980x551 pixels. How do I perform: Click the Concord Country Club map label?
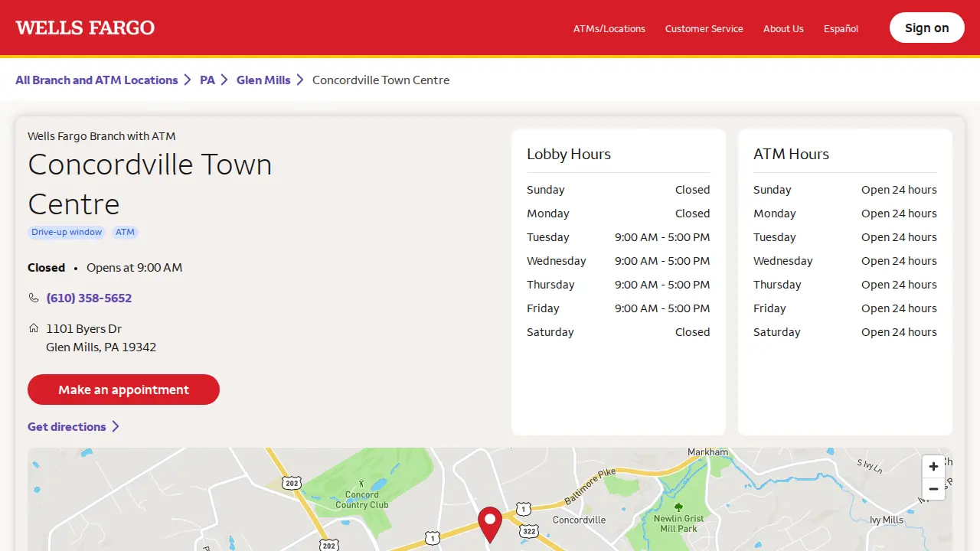pyautogui.click(x=362, y=500)
